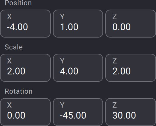Screen dimensions: 156x126
Task: Edit the Rotation Z field showing 30.00
Action: point(130,112)
